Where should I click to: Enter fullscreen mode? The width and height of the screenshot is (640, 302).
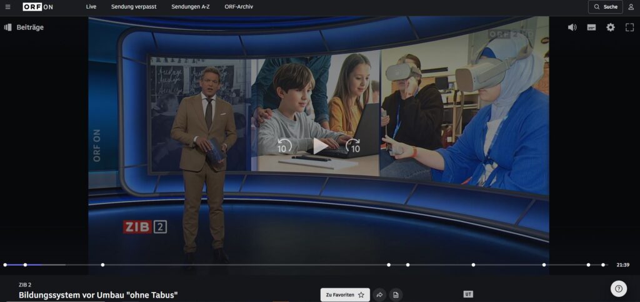click(629, 27)
